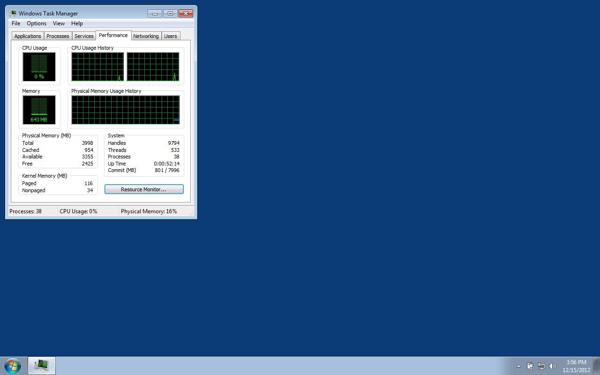
Task: Click the Threads value 533
Action: pos(175,150)
